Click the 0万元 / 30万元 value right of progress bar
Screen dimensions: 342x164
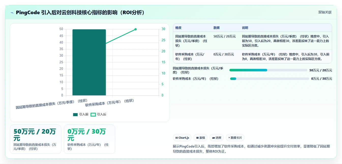pyautogui.click(x=322, y=79)
